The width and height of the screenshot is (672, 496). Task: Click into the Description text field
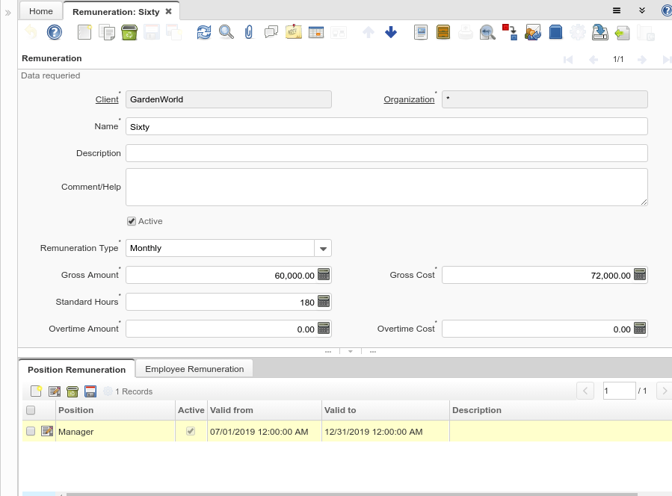coord(386,153)
